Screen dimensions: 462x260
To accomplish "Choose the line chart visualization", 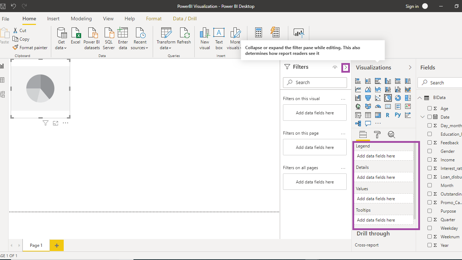I will (x=358, y=89).
